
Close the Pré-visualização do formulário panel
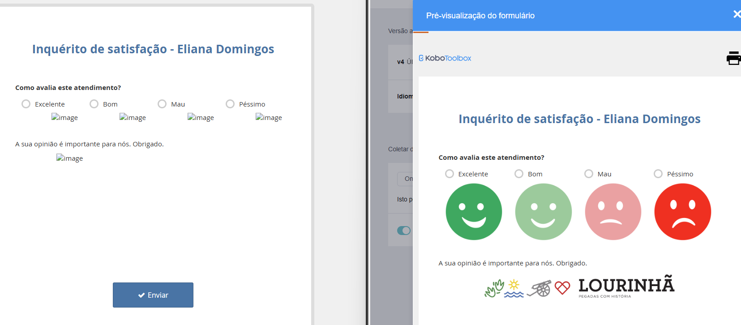click(736, 14)
